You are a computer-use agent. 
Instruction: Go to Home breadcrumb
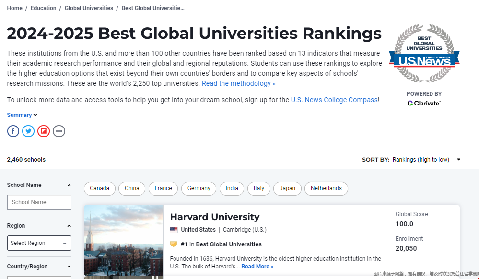[x=15, y=8]
